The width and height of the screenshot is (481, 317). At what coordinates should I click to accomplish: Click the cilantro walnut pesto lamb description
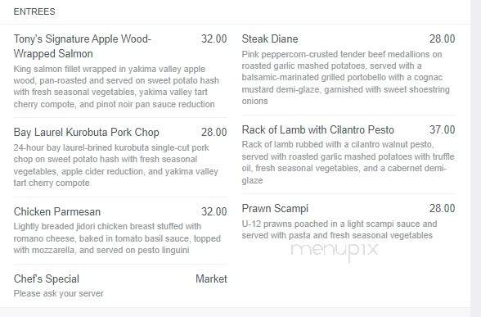[348, 162]
